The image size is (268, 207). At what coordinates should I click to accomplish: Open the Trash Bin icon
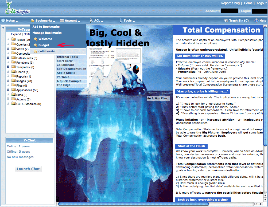point(227,21)
